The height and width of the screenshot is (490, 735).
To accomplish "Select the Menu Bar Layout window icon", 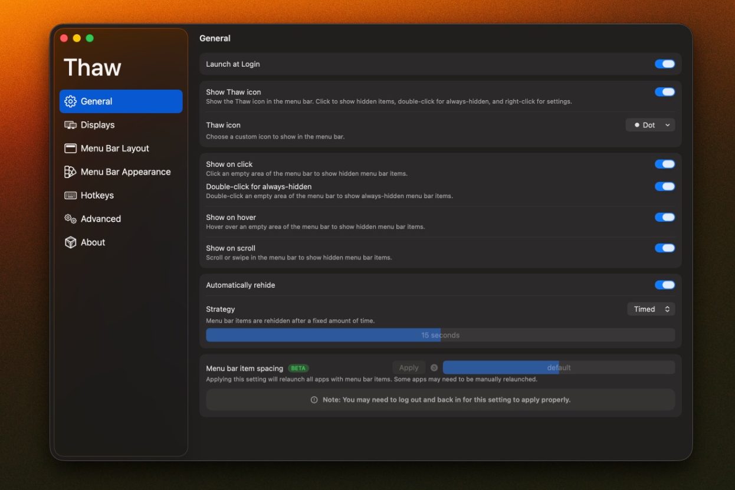I will point(71,149).
